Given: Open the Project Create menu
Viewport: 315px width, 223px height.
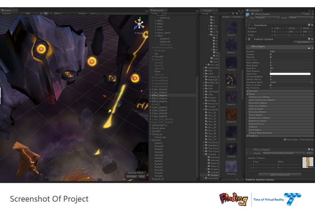Looking at the screenshot, I should 205,14.
